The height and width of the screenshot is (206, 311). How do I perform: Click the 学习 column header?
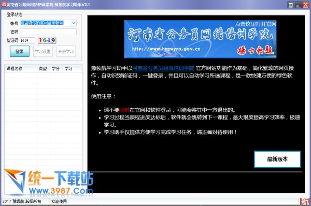72,68
